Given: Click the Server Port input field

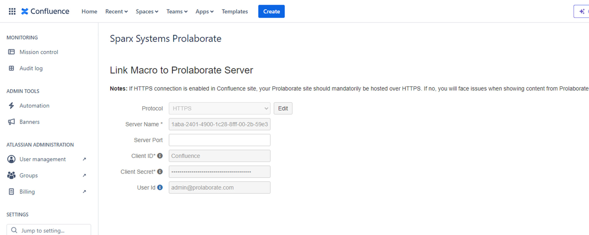Looking at the screenshot, I should [x=220, y=140].
